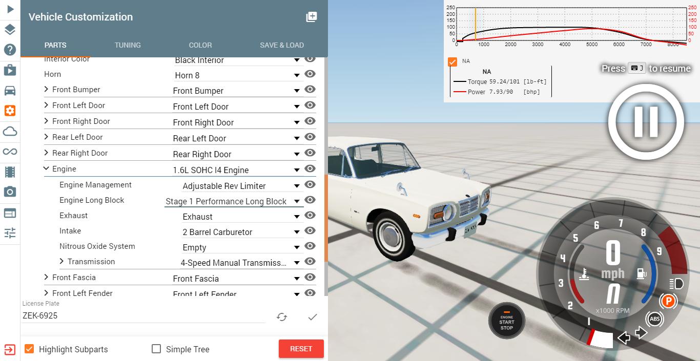The width and height of the screenshot is (700, 361).
Task: Open the photo mode camera icon
Action: tap(10, 192)
